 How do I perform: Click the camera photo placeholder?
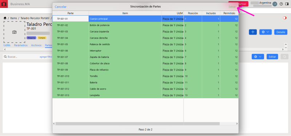click(x=14, y=32)
